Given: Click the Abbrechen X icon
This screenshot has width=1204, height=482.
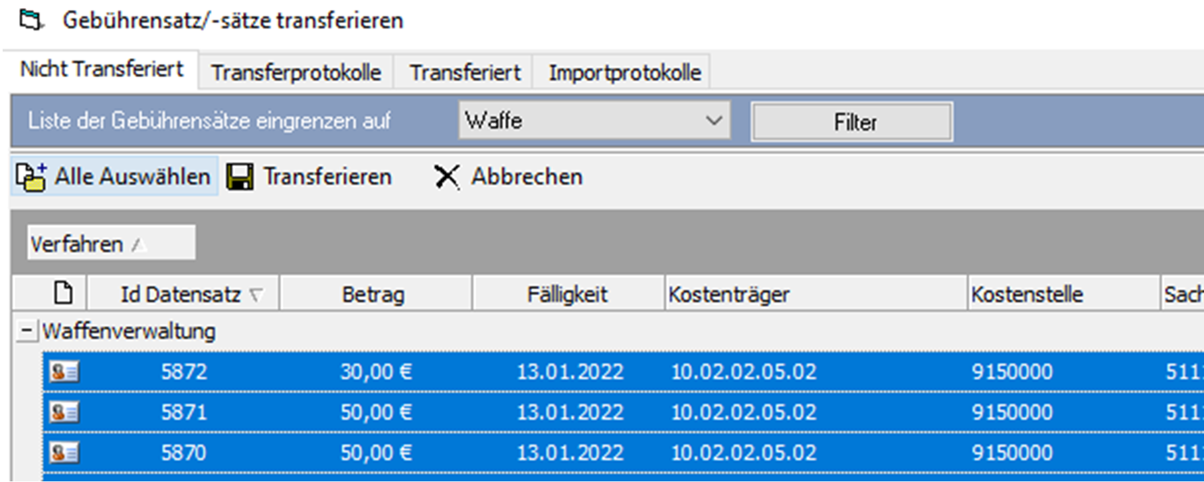Looking at the screenshot, I should 446,177.
